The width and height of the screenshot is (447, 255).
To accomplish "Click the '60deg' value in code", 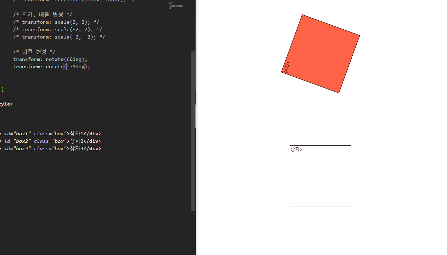I will pos(74,59).
